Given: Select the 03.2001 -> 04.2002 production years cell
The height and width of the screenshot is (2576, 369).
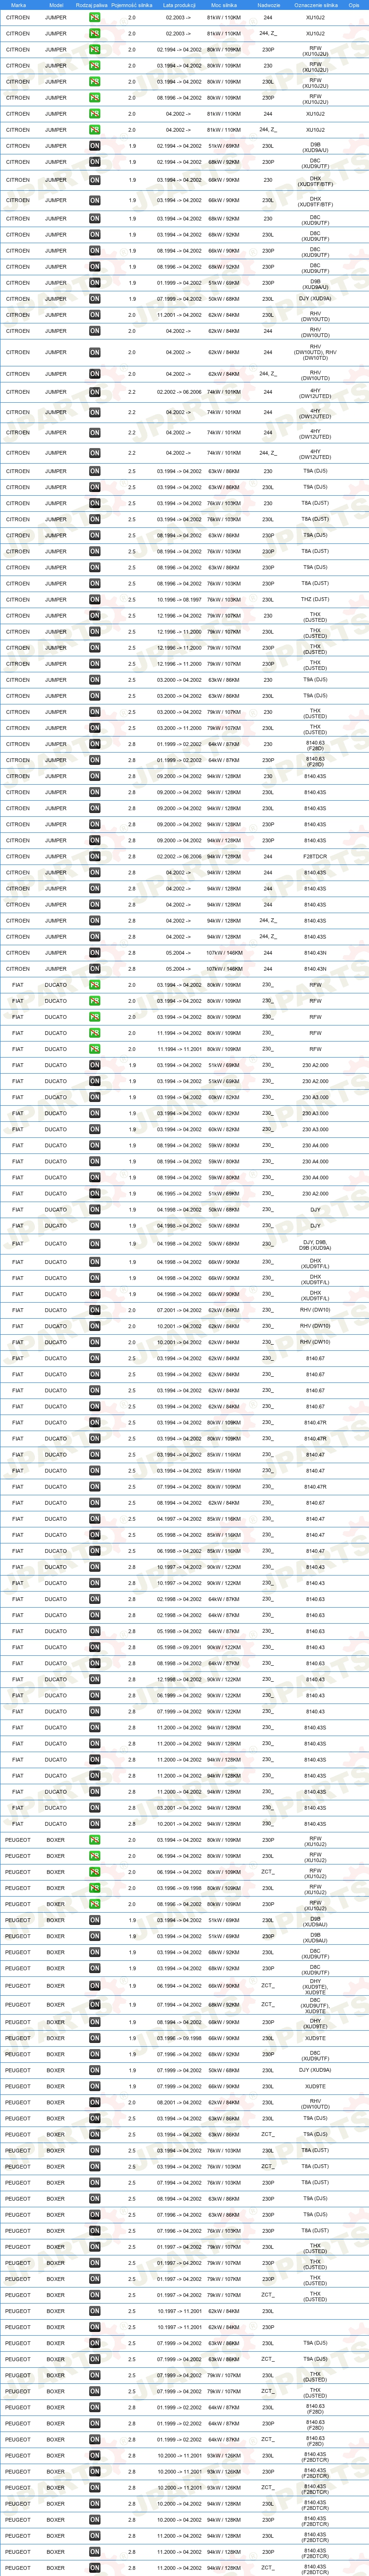Looking at the screenshot, I should click(x=178, y=1808).
